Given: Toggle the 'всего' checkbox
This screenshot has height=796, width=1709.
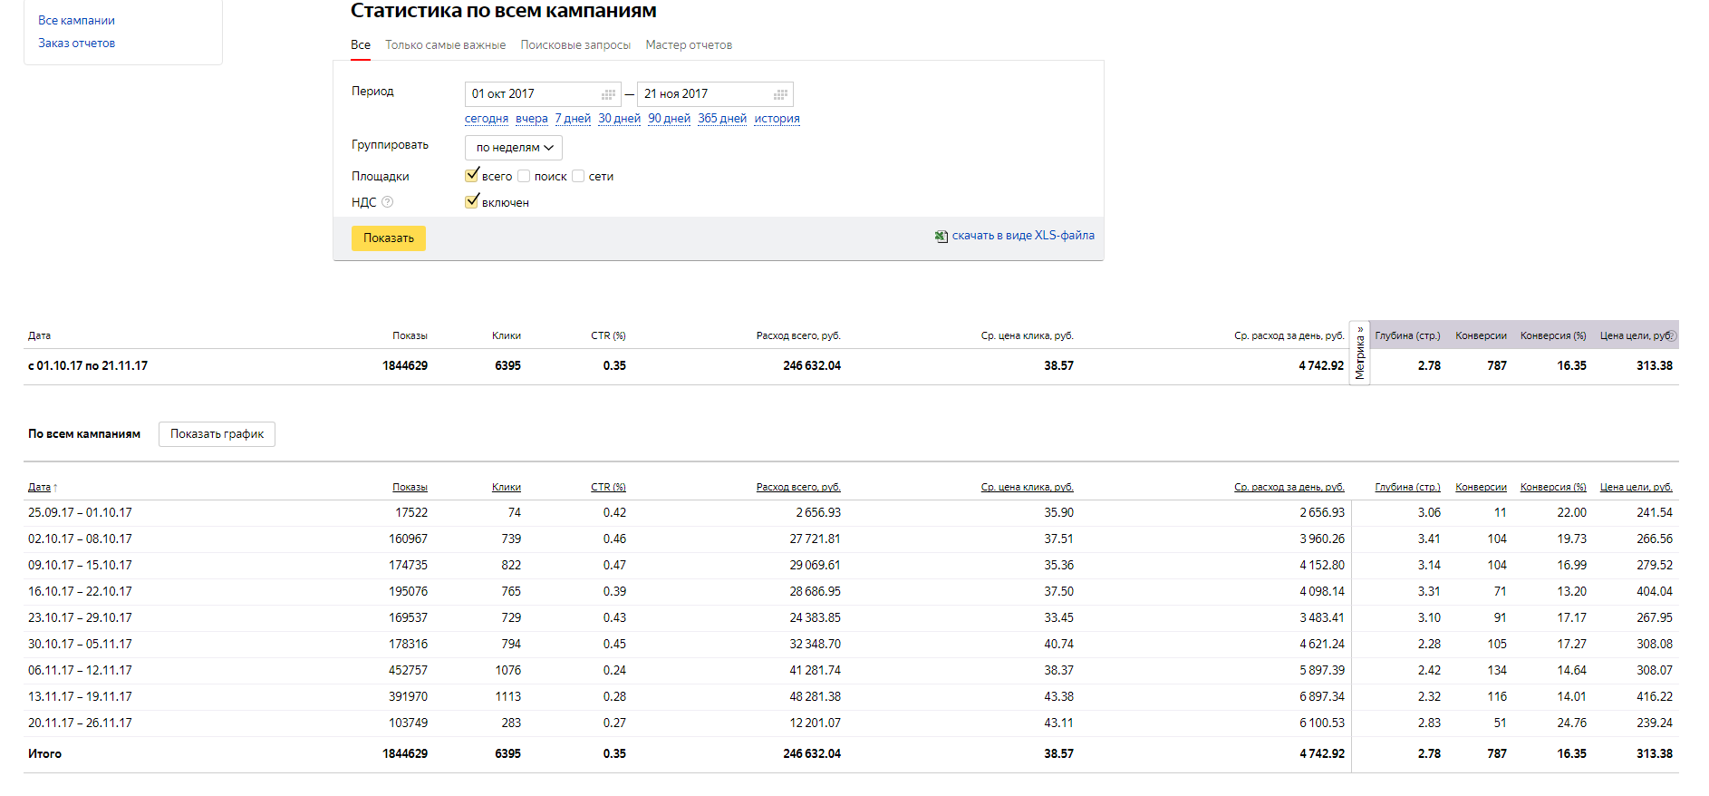Looking at the screenshot, I should (472, 175).
